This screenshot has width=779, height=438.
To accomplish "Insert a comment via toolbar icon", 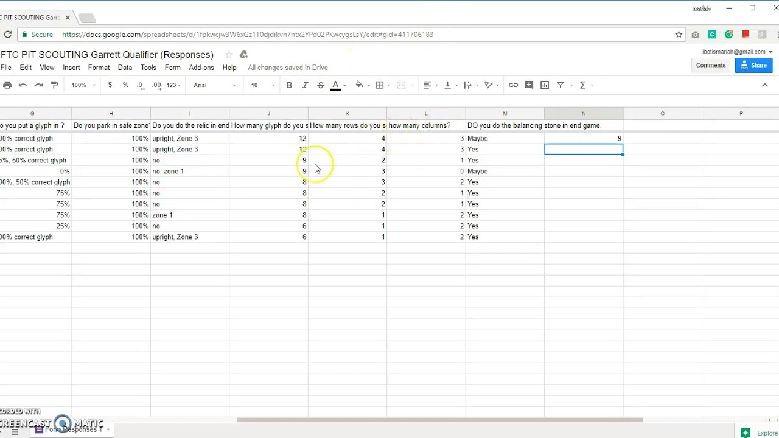I will [x=529, y=85].
